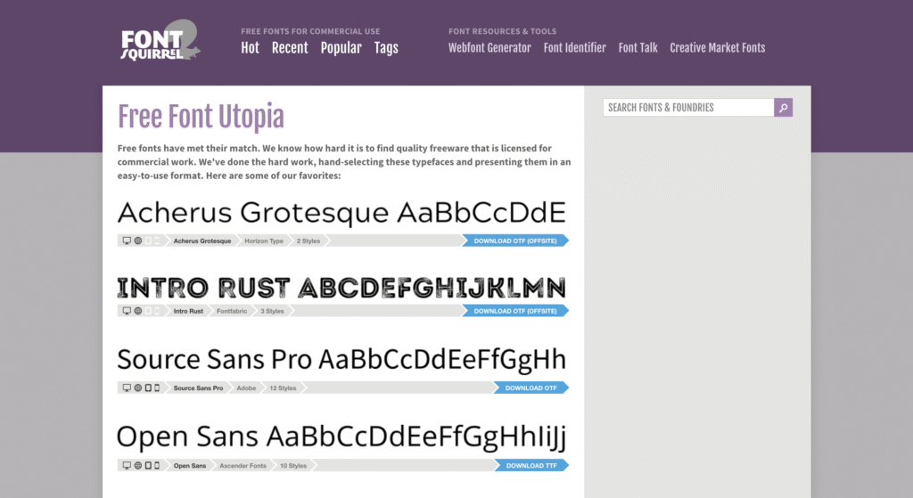Open the Source Sans Pro sample preview
The image size is (913, 498).
tap(341, 360)
